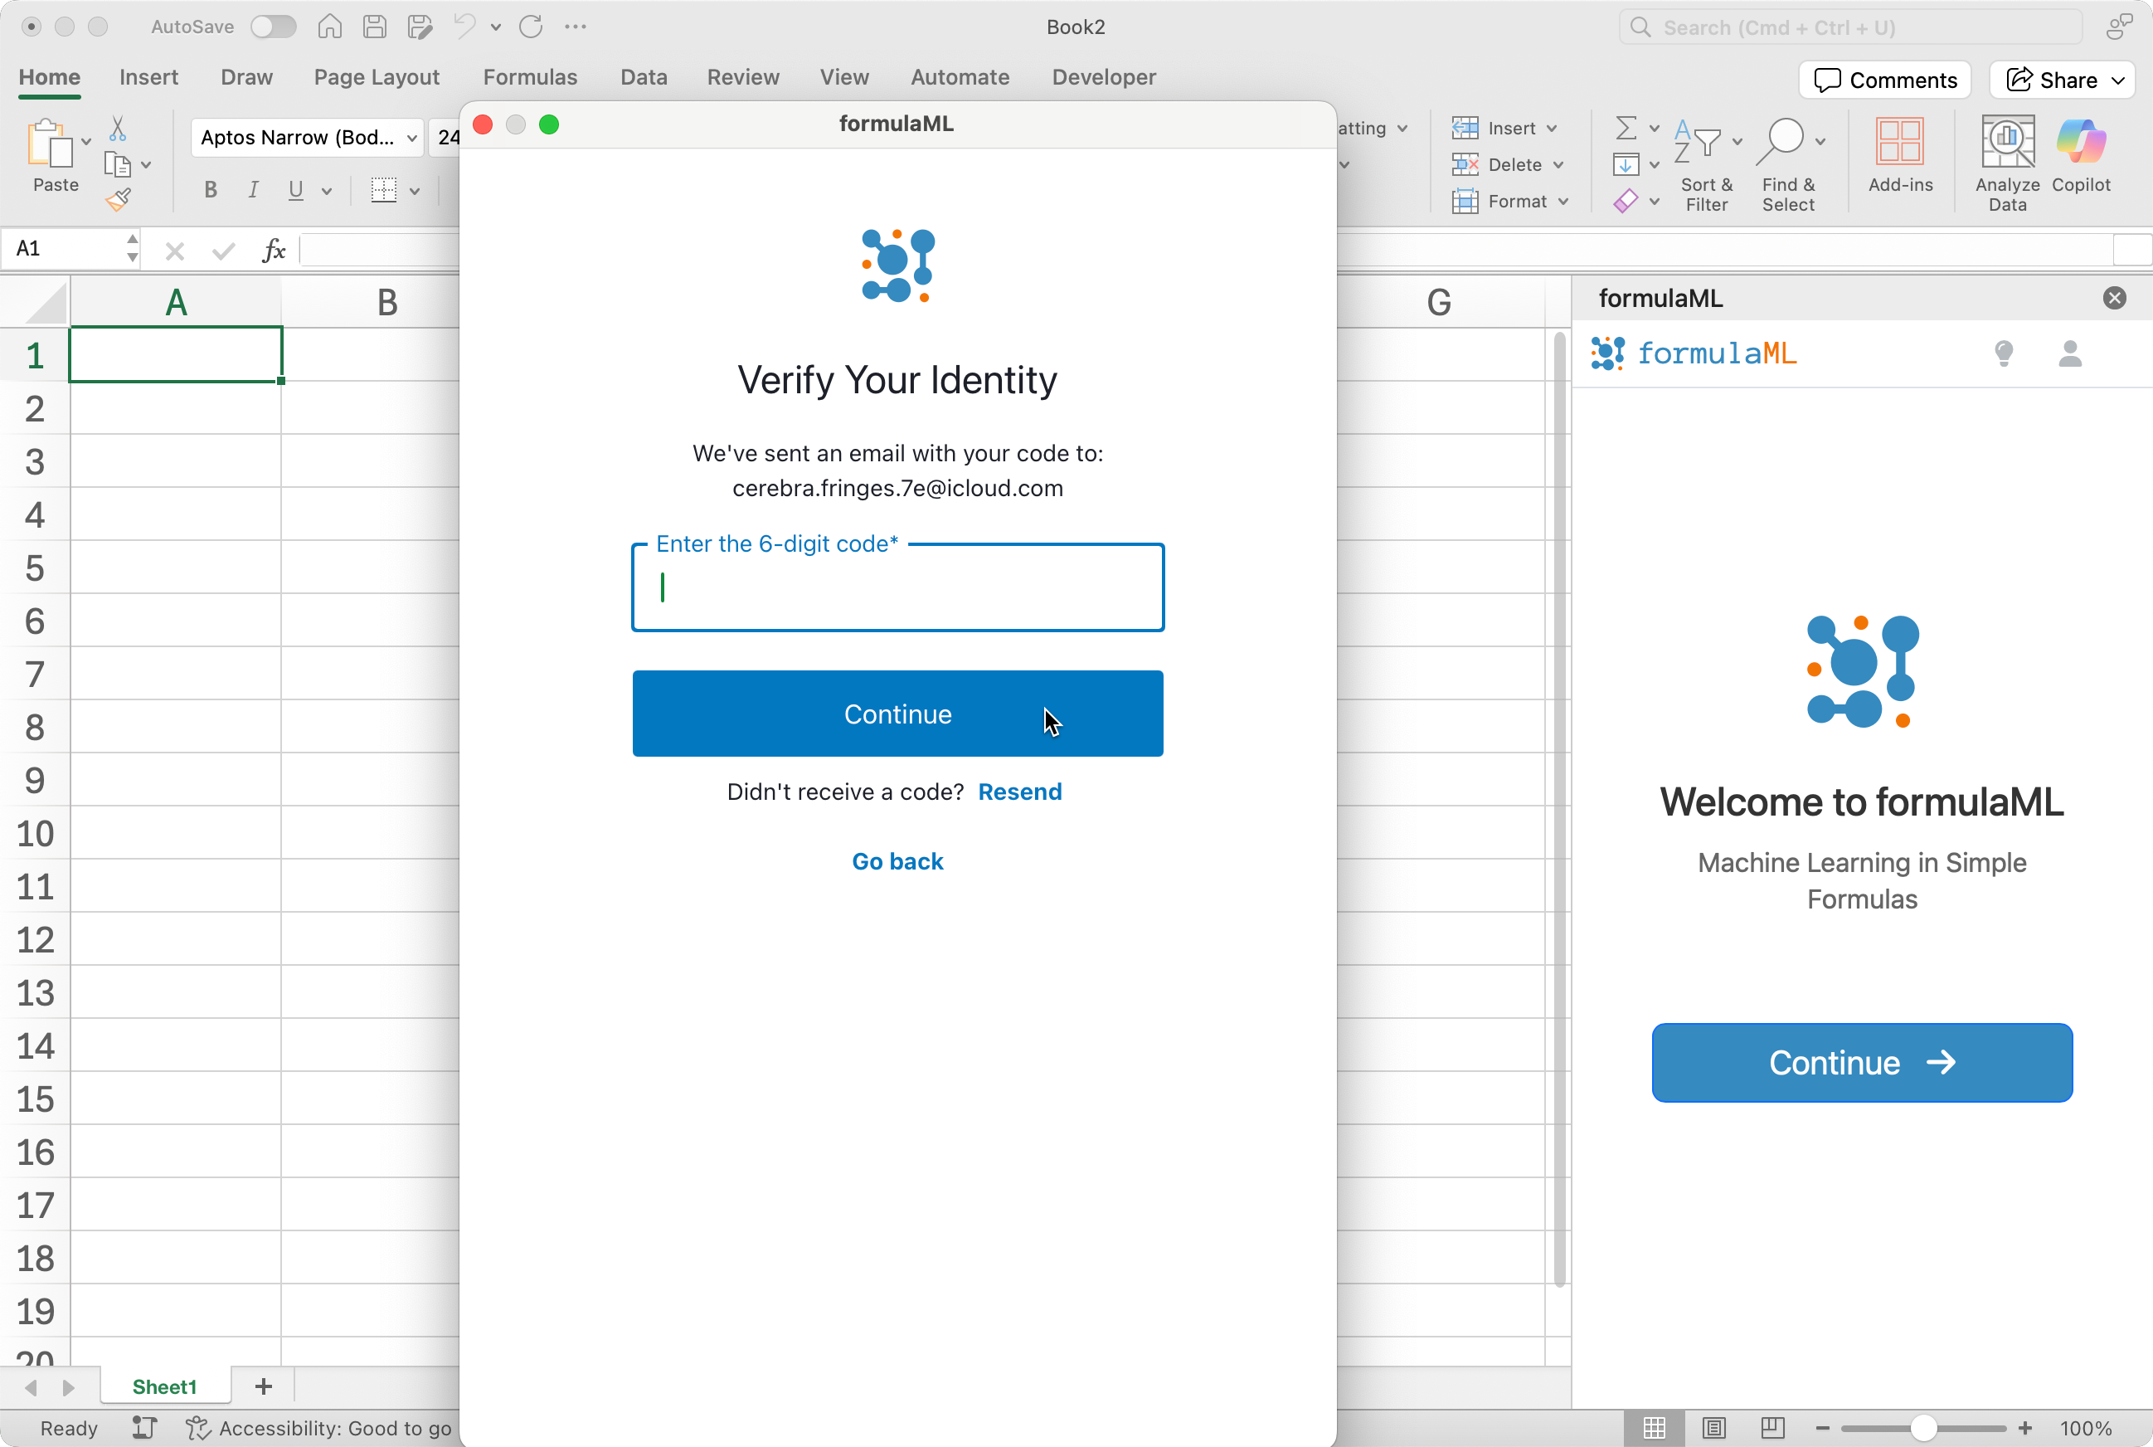Click the Cut scissors icon
Image resolution: width=2153 pixels, height=1447 pixels.
pos(118,127)
